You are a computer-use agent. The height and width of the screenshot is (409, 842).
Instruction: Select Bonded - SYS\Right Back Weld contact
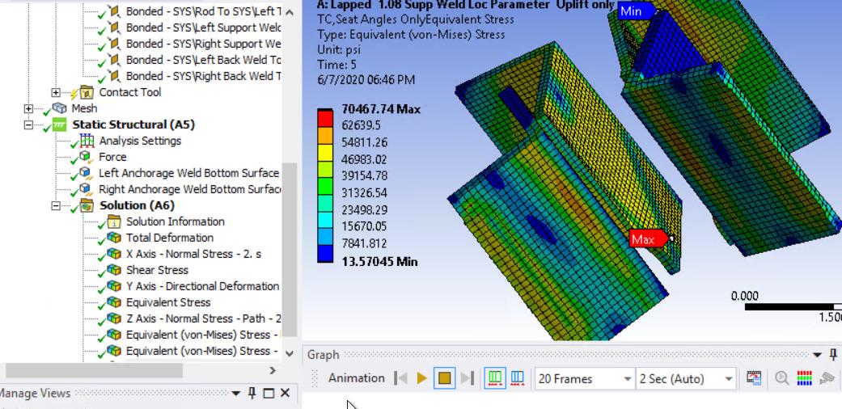[x=203, y=76]
